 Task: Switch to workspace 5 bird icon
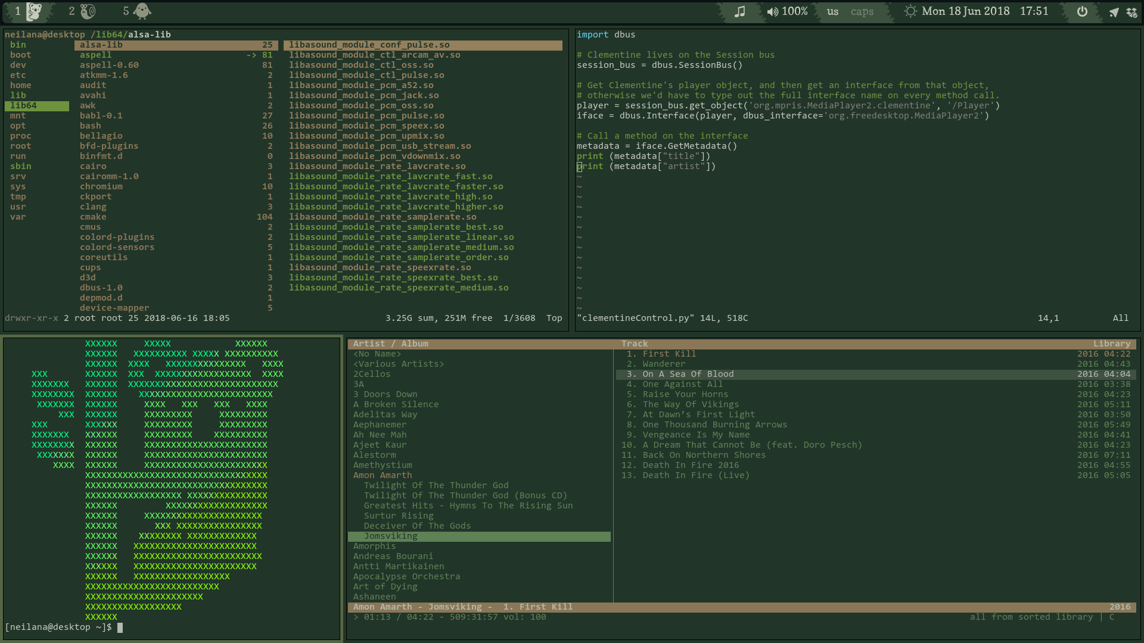(x=142, y=11)
